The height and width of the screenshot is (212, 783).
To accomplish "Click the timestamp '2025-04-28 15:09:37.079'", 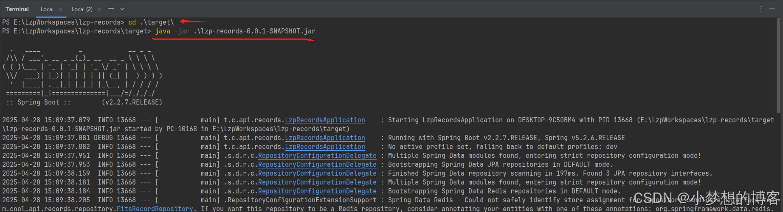I will 46,120.
